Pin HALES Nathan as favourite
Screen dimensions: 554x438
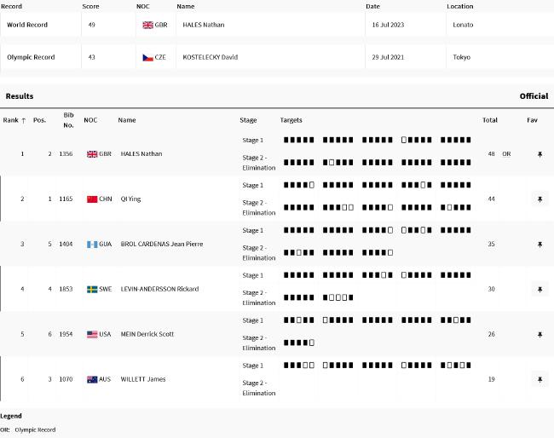(x=539, y=154)
